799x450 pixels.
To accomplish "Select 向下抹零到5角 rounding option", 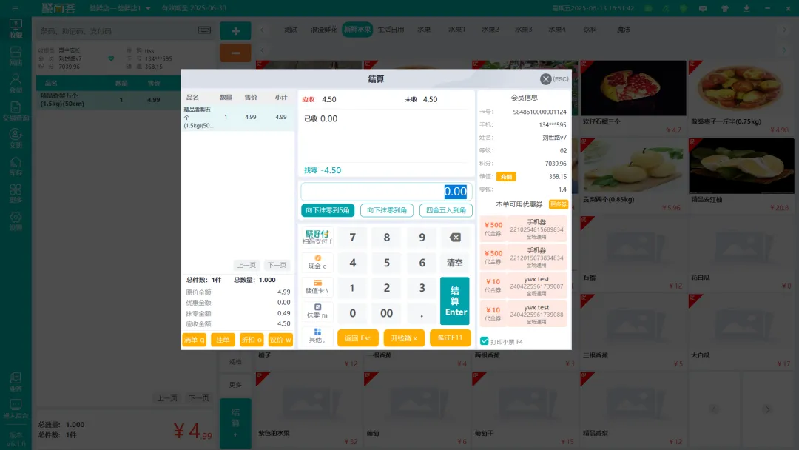I will click(x=329, y=210).
